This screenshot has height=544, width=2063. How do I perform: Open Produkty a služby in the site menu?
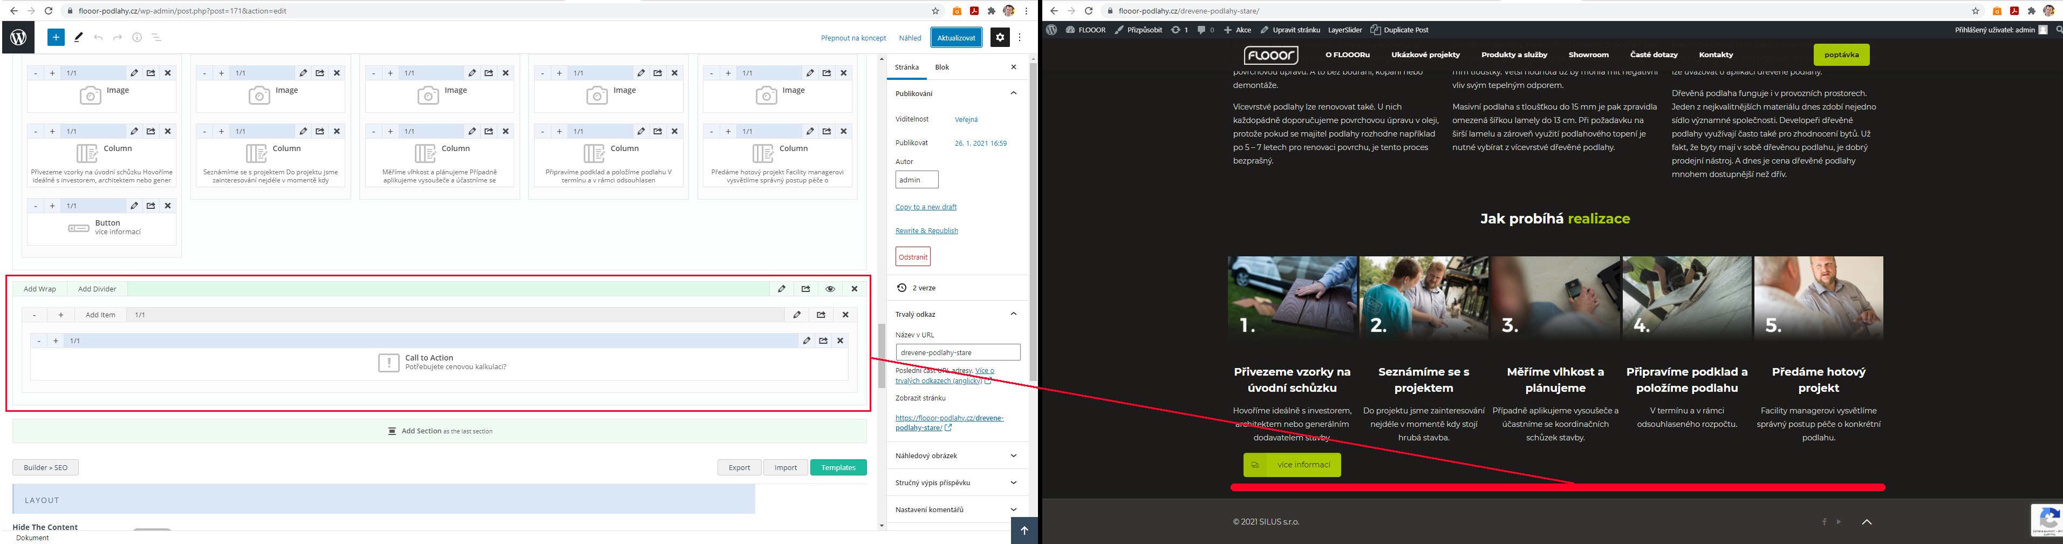tap(1514, 55)
